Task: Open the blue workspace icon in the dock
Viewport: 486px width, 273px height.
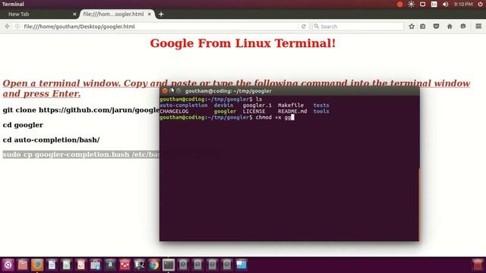Action: tap(241, 265)
